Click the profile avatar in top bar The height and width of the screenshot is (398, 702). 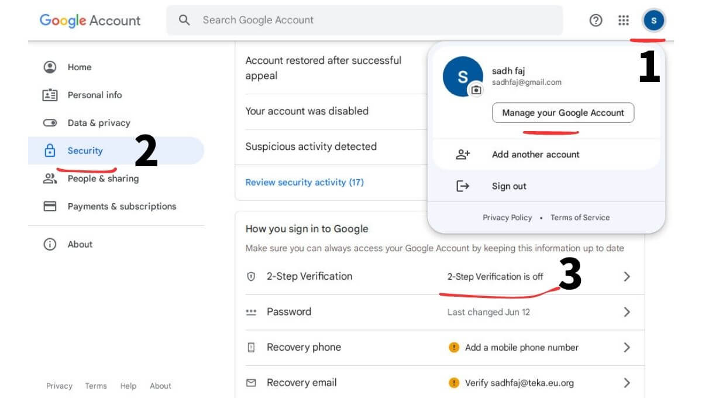click(653, 20)
